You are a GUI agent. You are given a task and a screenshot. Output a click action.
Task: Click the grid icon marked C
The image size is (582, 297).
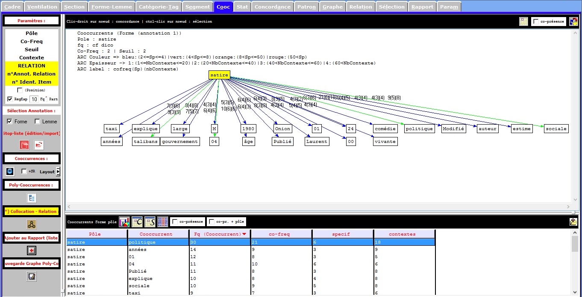pyautogui.click(x=137, y=221)
